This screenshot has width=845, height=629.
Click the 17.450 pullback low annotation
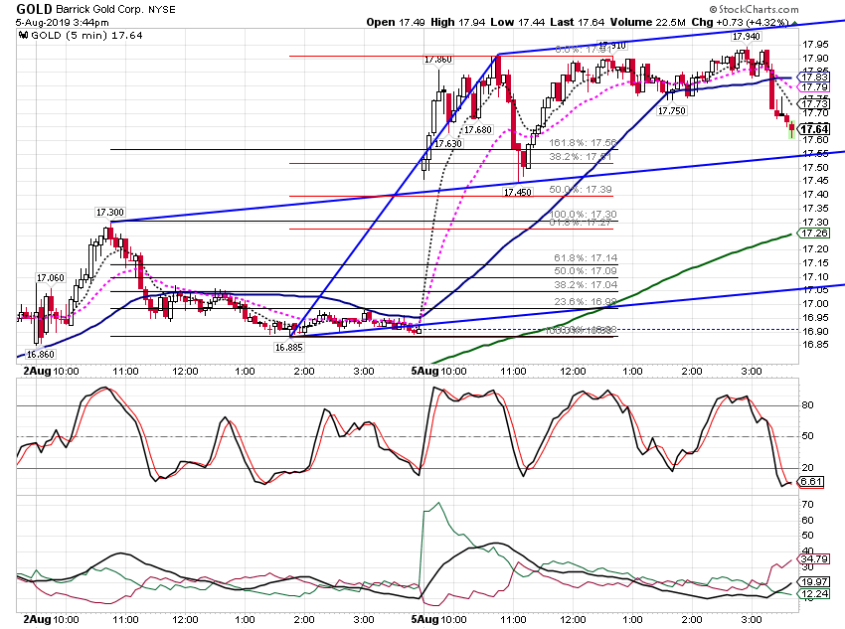[x=517, y=192]
